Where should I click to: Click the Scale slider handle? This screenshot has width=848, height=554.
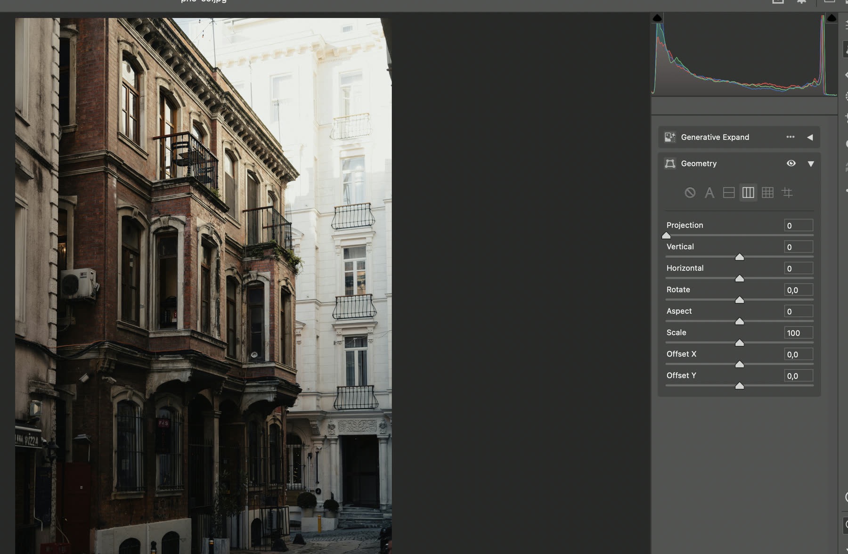tap(740, 343)
